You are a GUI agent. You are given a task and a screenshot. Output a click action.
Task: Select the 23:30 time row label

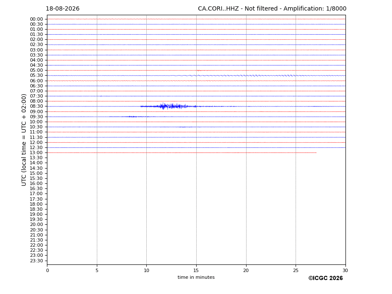click(36, 261)
